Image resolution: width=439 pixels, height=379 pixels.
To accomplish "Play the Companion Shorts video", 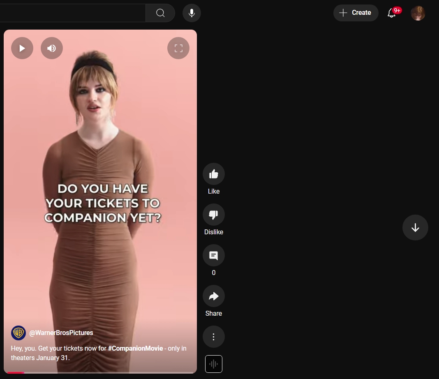I will point(22,48).
